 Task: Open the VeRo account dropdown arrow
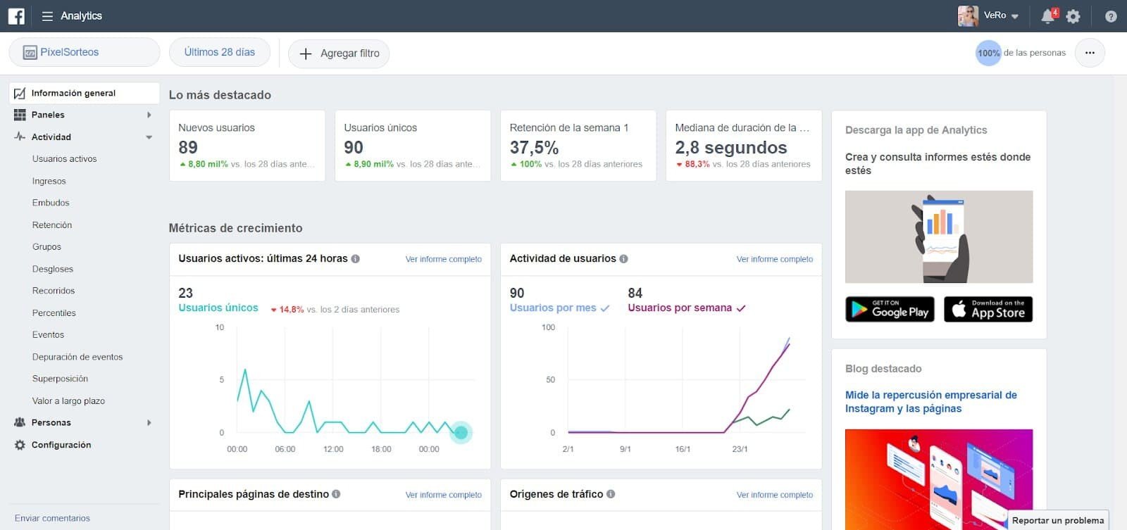click(1015, 16)
